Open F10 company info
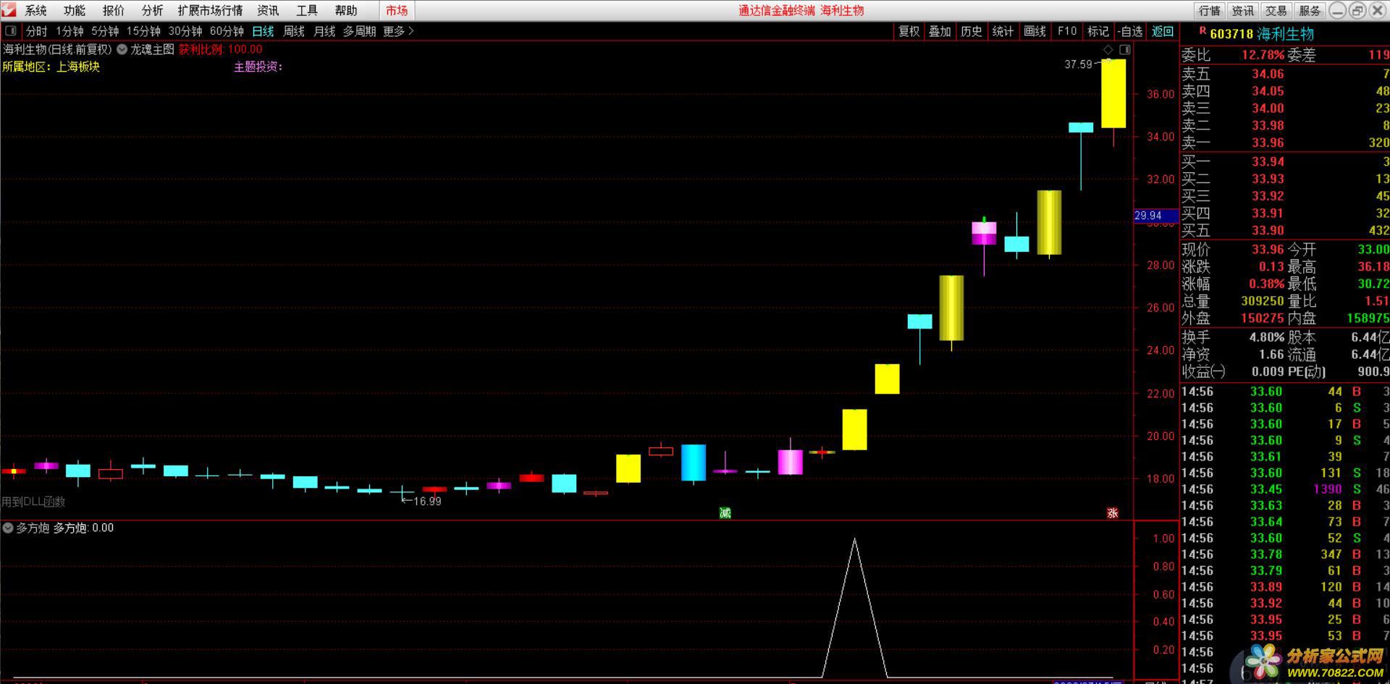The height and width of the screenshot is (684, 1390). [1066, 31]
